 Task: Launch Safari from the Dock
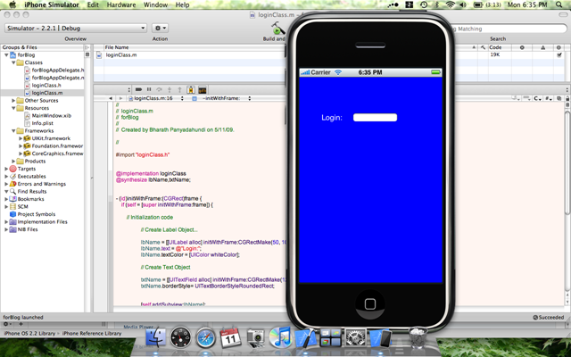click(x=206, y=337)
